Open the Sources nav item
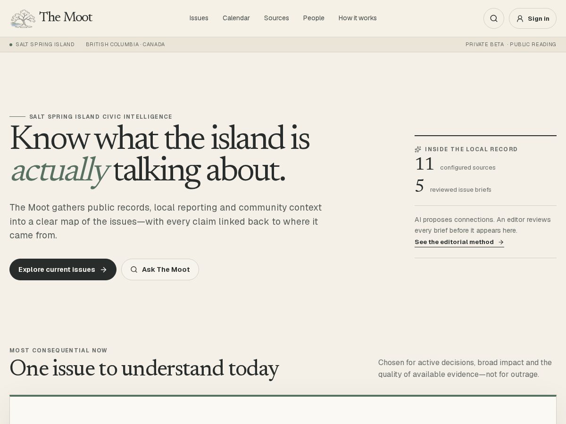The image size is (566, 424). click(x=276, y=18)
